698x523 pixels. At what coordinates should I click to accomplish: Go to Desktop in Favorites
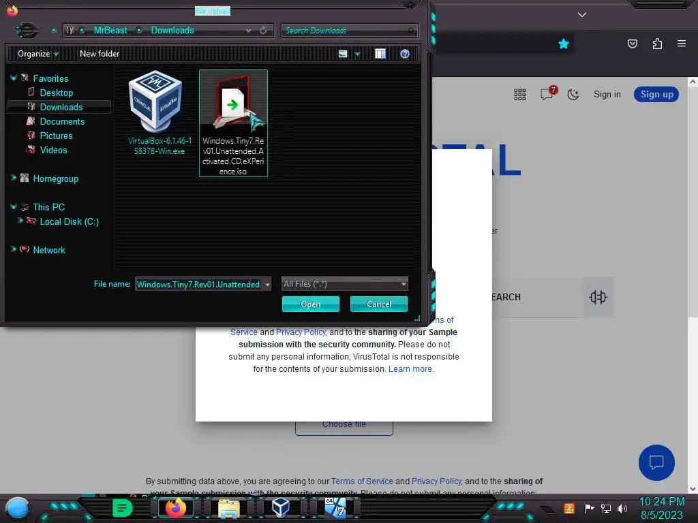click(x=56, y=93)
